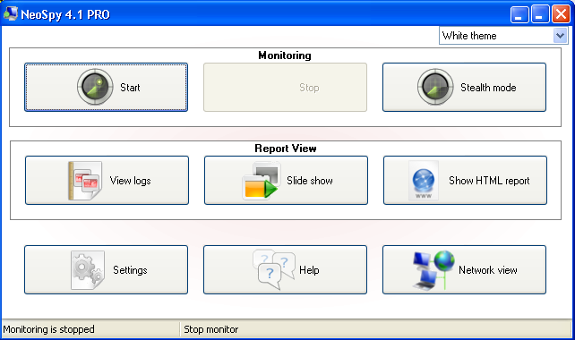Screen dimensions: 575x340
Task: Start monitoring with the radar Start button
Action: click(106, 87)
